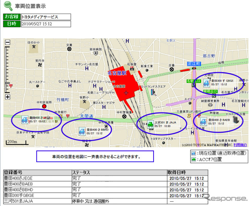Select the お客様 field トヨタメディアサービス
The image size is (252, 206).
[x=46, y=17]
